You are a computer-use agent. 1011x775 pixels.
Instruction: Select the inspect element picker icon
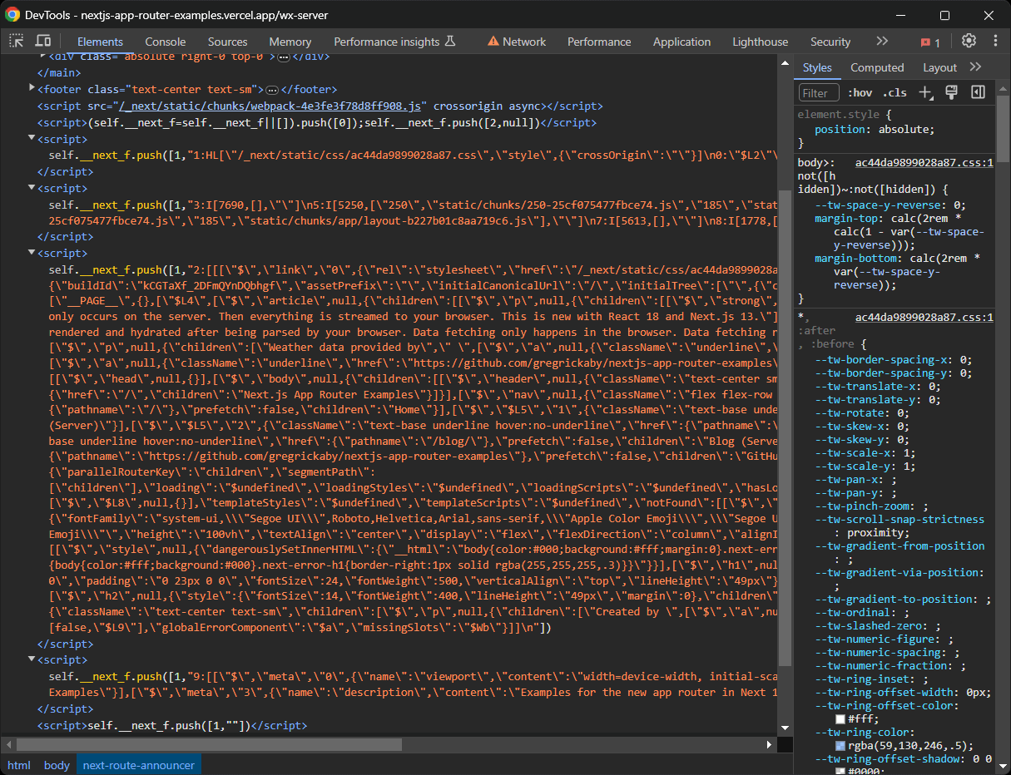coord(15,40)
